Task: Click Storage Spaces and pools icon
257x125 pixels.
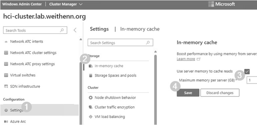Action: coord(90,76)
